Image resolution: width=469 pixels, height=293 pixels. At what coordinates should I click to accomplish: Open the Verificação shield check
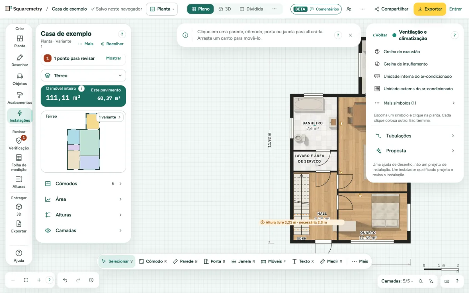(19, 143)
